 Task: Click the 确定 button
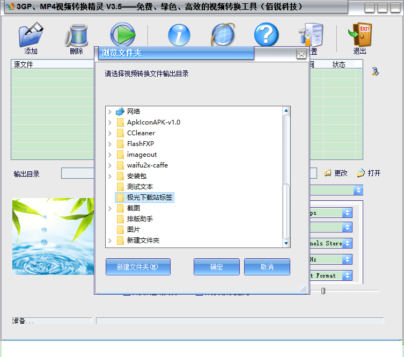(216, 267)
